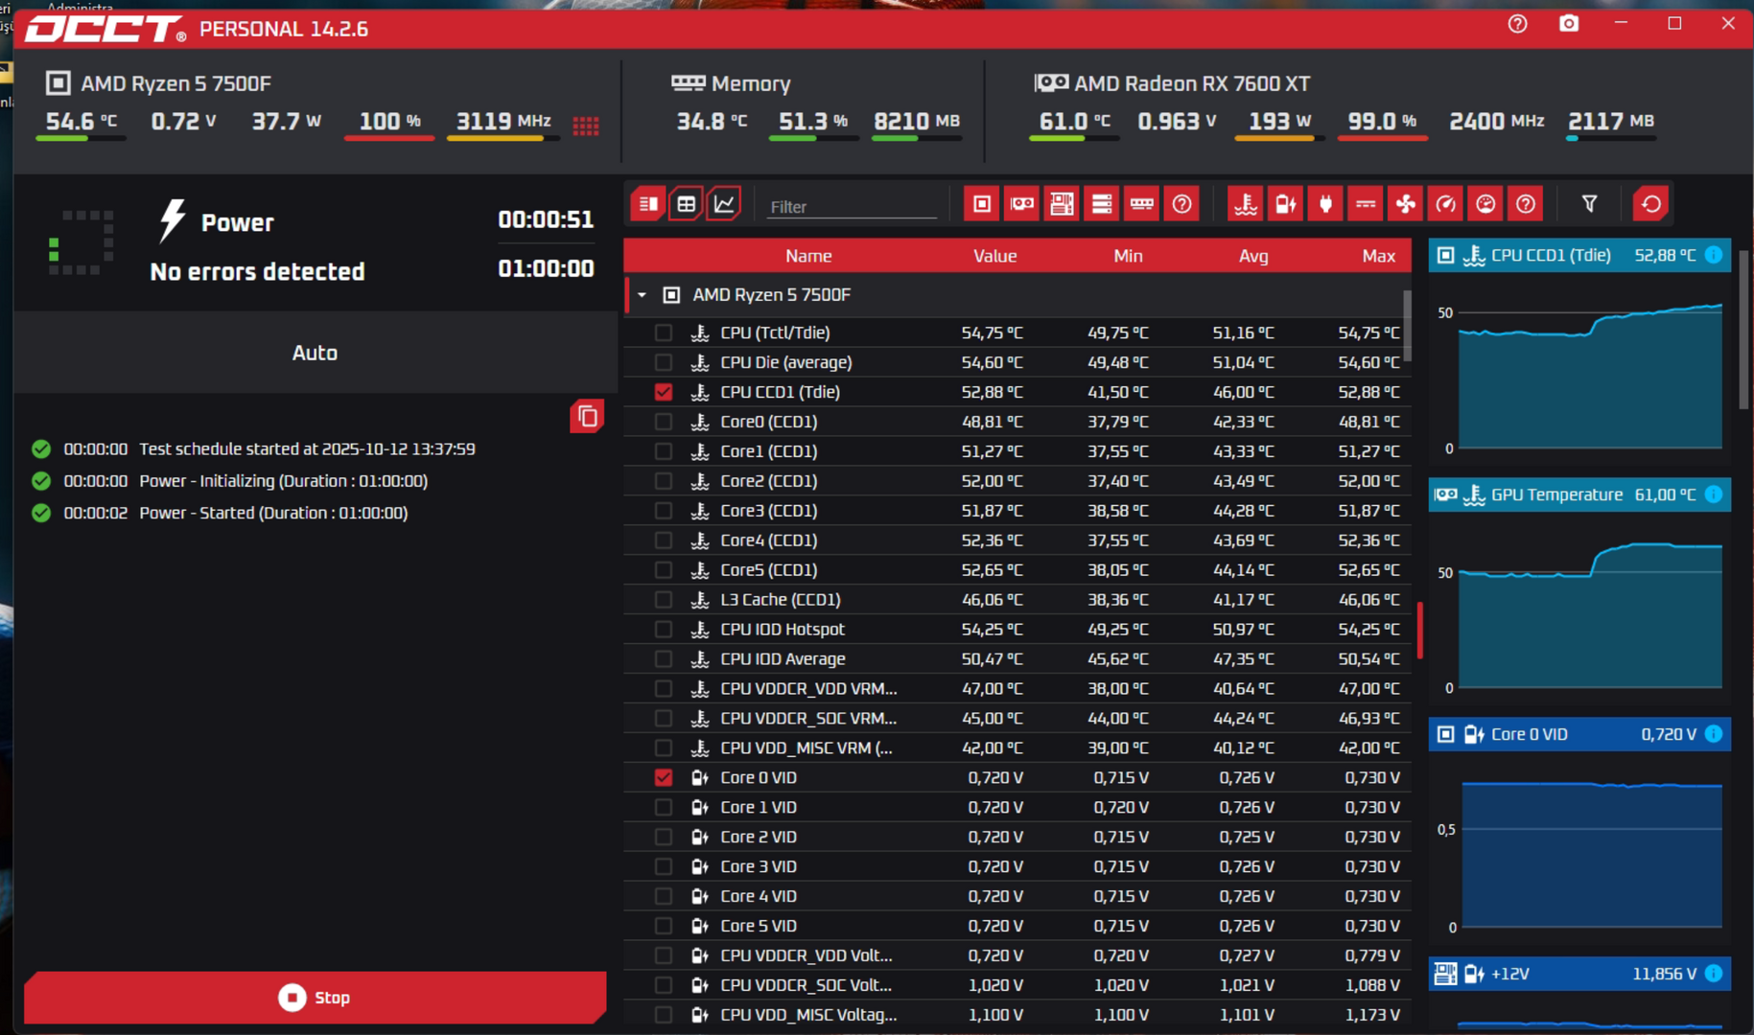The image size is (1754, 1035).
Task: Toggle the speedometer filter beside the fan icon
Action: click(x=1445, y=204)
